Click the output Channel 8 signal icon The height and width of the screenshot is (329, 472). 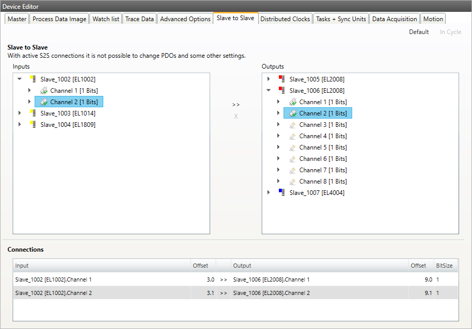click(x=293, y=182)
